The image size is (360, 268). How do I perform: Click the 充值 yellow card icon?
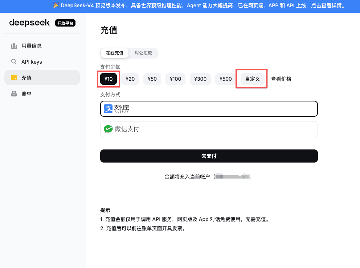coord(14,78)
